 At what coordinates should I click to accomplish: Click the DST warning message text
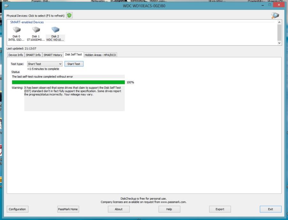72,91
